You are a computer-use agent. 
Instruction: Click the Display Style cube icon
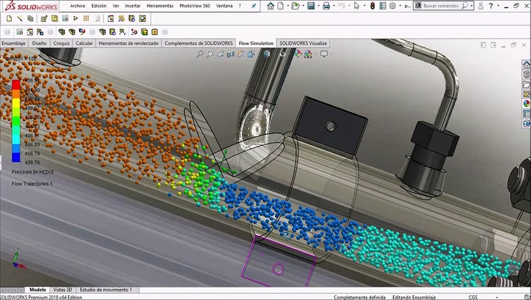pos(267,54)
